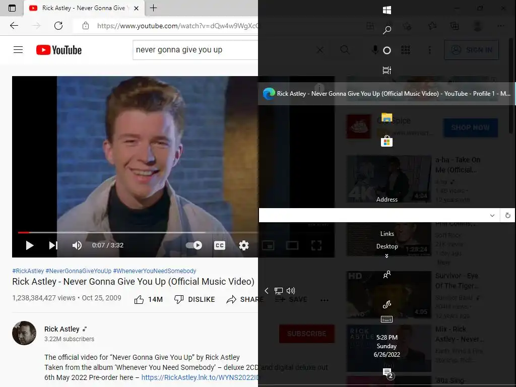Open the YouTube guide hamburger menu
516x387 pixels.
[18, 50]
